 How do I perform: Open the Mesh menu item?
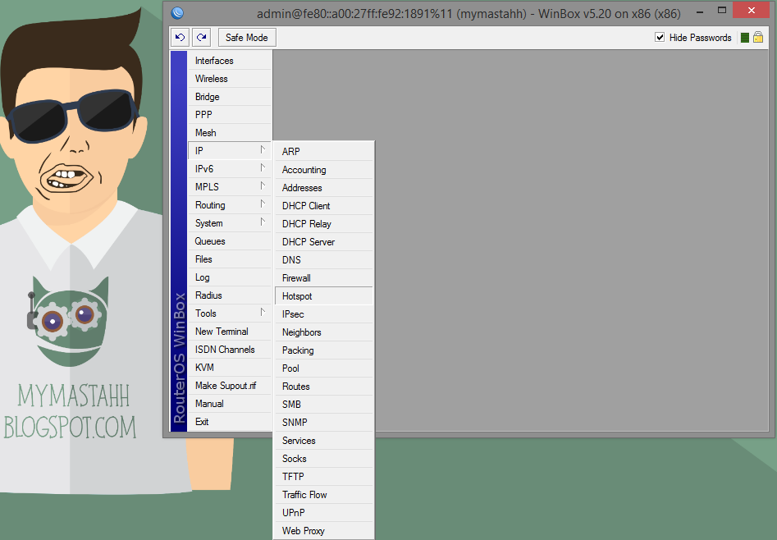point(230,132)
